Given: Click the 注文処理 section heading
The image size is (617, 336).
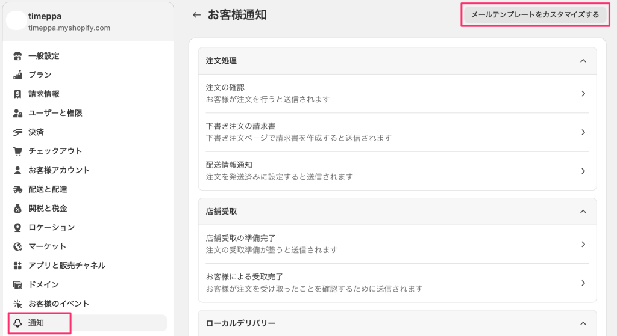Looking at the screenshot, I should [x=221, y=61].
